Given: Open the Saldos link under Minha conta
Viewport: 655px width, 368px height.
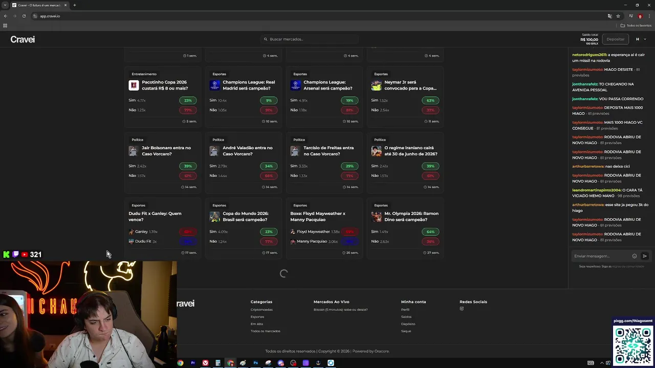Looking at the screenshot, I should (x=406, y=317).
